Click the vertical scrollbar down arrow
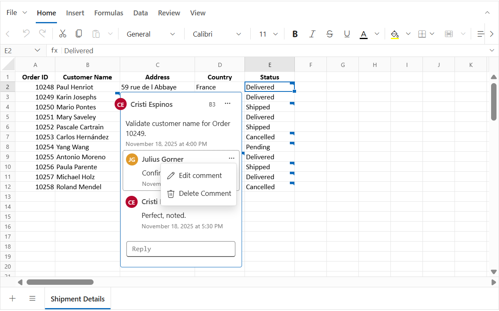Viewport: 499px width, 311px height. click(x=494, y=272)
